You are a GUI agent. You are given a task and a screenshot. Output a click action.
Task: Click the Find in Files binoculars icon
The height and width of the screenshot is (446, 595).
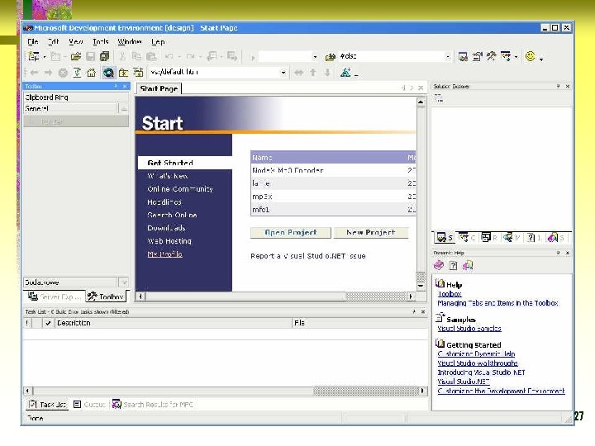(x=330, y=57)
